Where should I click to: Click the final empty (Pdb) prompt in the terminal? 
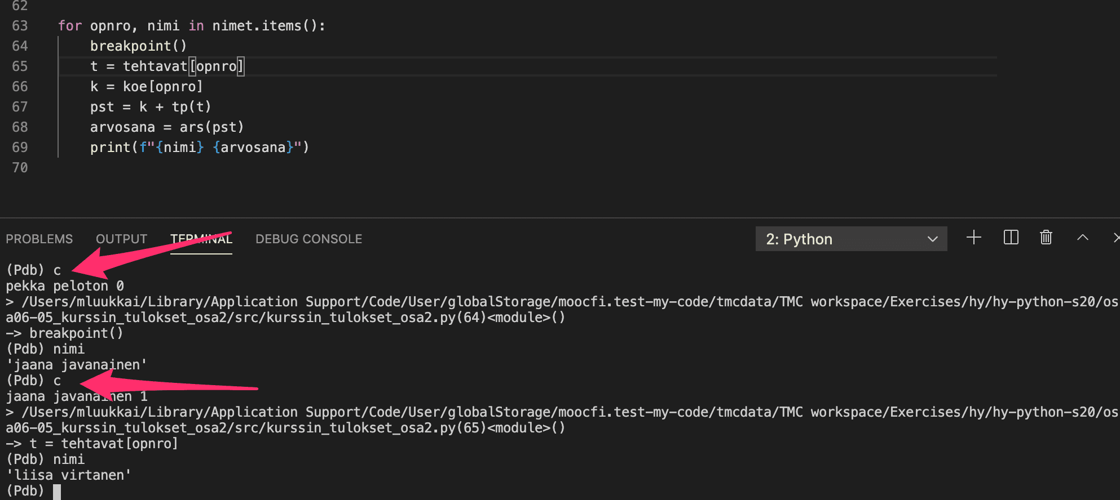click(x=56, y=491)
